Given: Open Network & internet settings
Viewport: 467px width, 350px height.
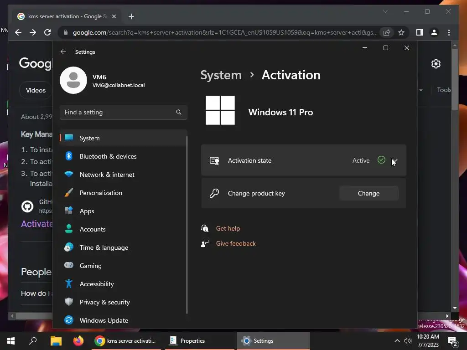Looking at the screenshot, I should pyautogui.click(x=124, y=175).
